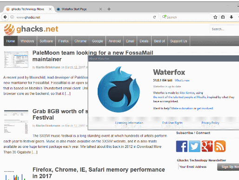Open the Home menu item

(x=11, y=41)
